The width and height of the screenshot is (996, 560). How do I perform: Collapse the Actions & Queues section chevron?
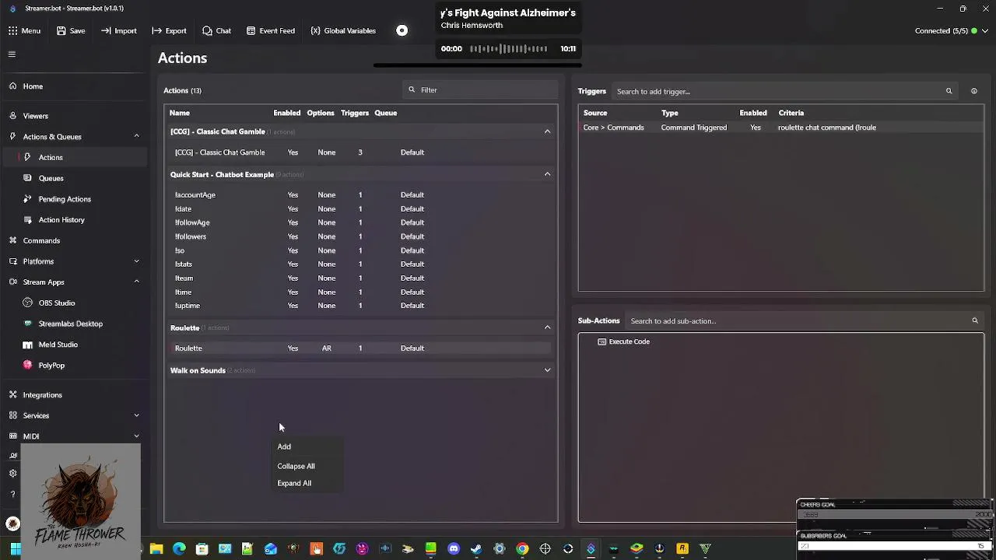click(x=136, y=136)
